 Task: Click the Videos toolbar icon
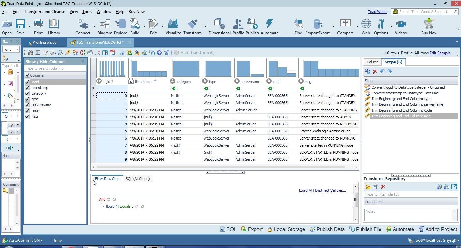(401, 27)
